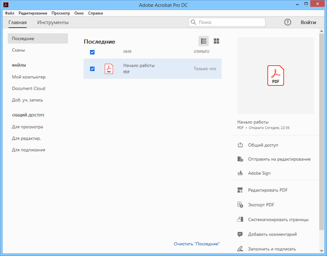Click the Adobe Sign icon

[240, 173]
